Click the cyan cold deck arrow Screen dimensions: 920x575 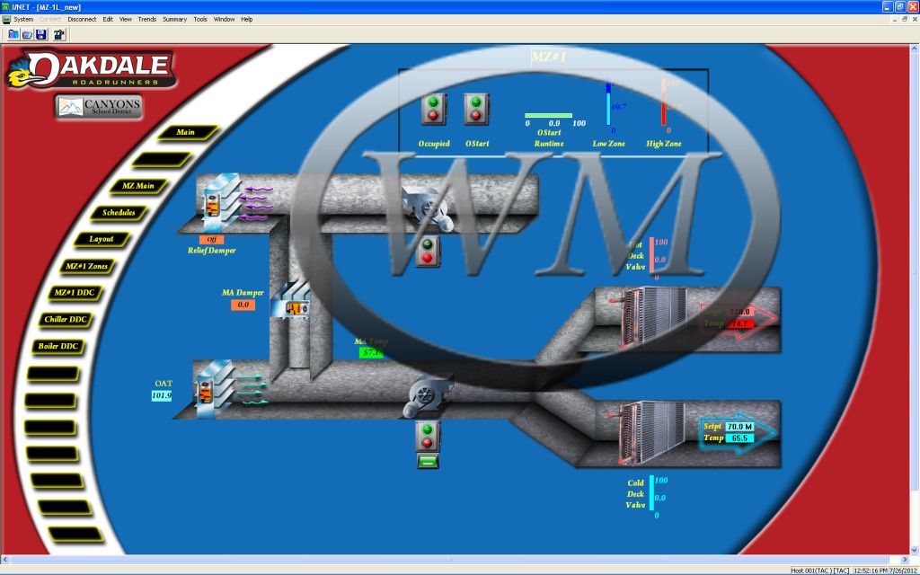739,434
